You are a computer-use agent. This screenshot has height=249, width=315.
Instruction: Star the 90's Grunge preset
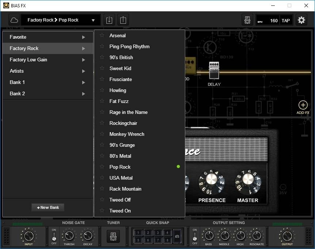102,145
